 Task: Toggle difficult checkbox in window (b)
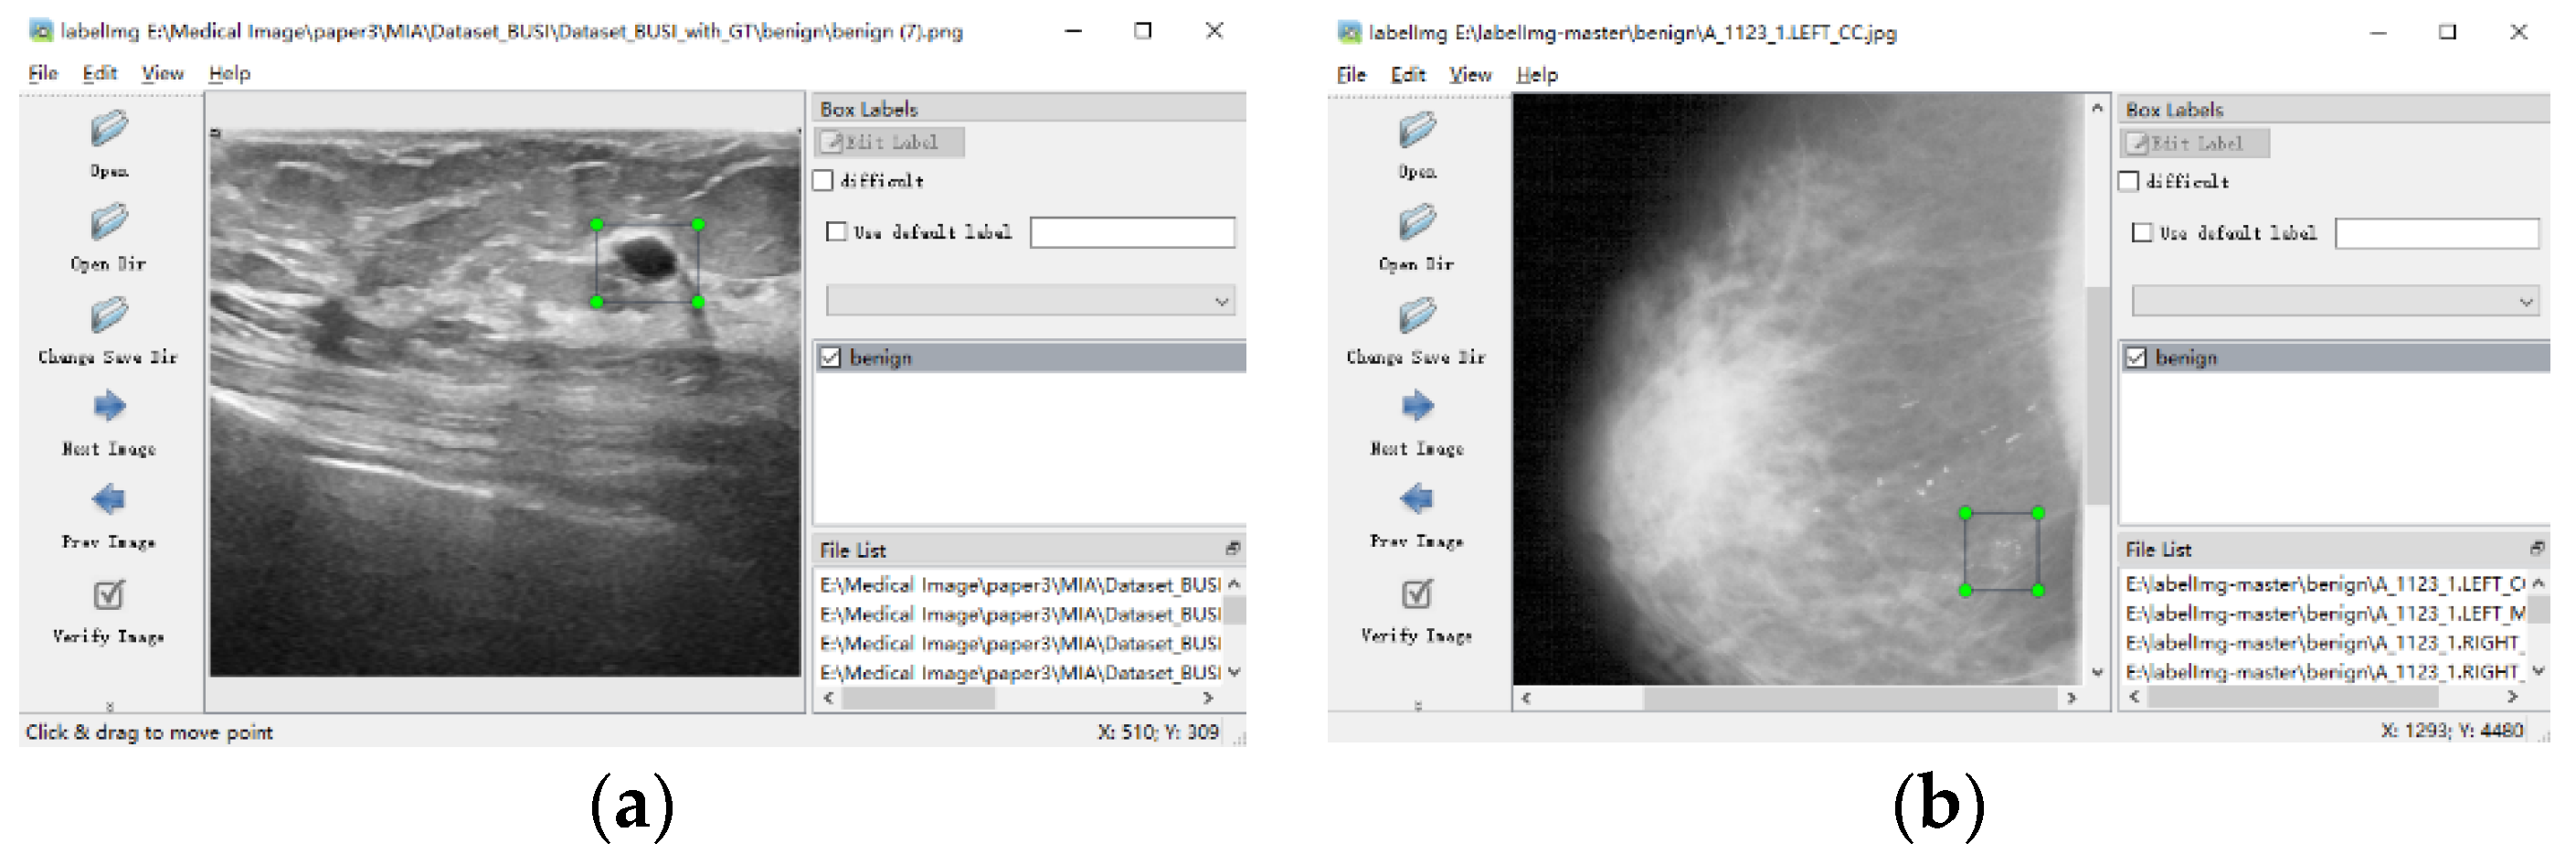click(x=2129, y=181)
